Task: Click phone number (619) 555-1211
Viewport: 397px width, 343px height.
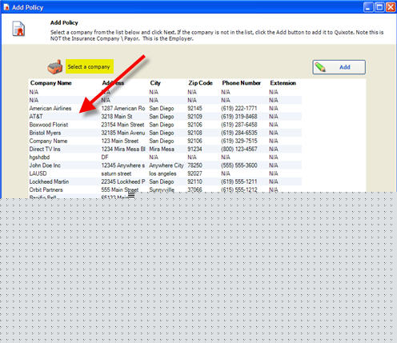Action: (239, 181)
